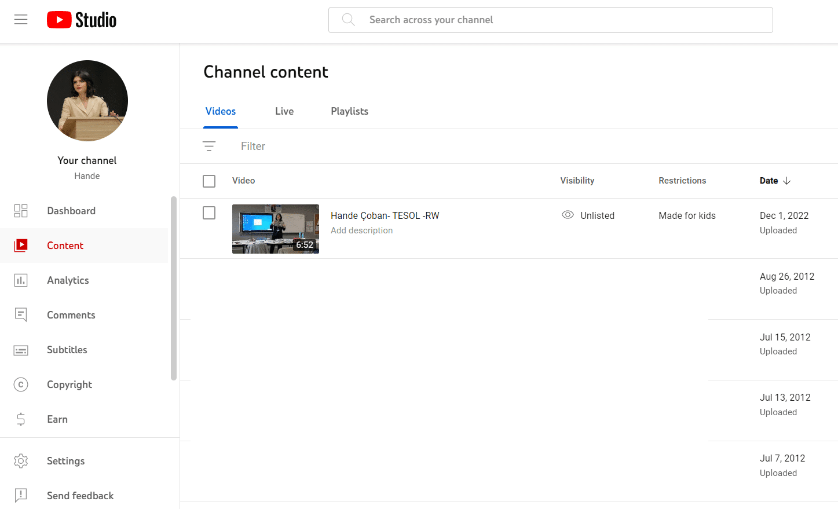Screen dimensions: 838x509
Task: Click the Analytics bar chart icon
Action: [21, 280]
